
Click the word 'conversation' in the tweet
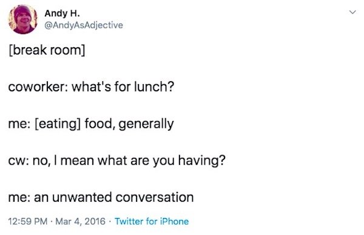[155, 197]
